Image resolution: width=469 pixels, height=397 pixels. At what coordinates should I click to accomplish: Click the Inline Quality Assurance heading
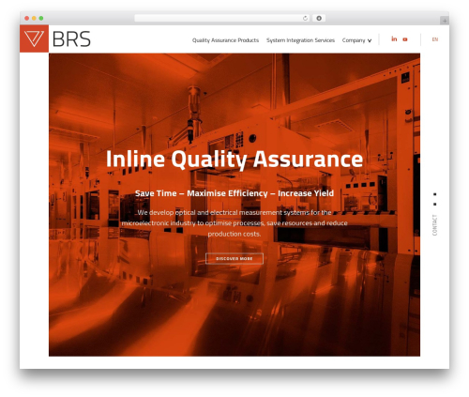tap(234, 159)
